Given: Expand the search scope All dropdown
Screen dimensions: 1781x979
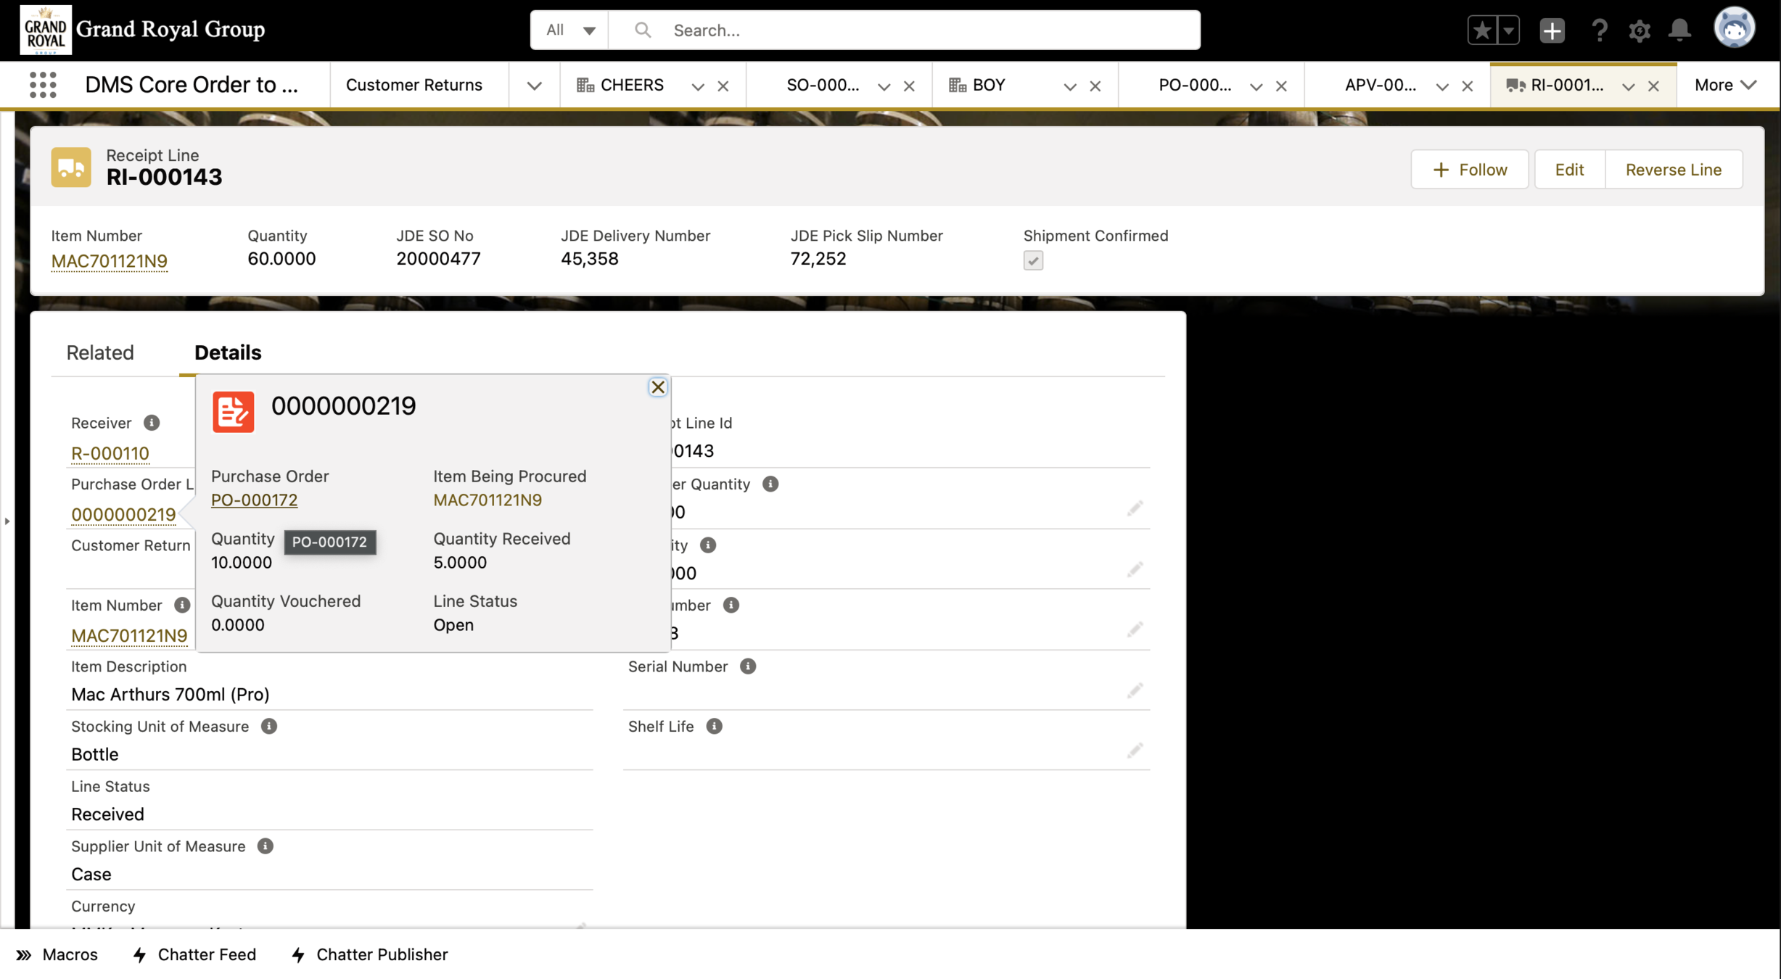Looking at the screenshot, I should [570, 30].
